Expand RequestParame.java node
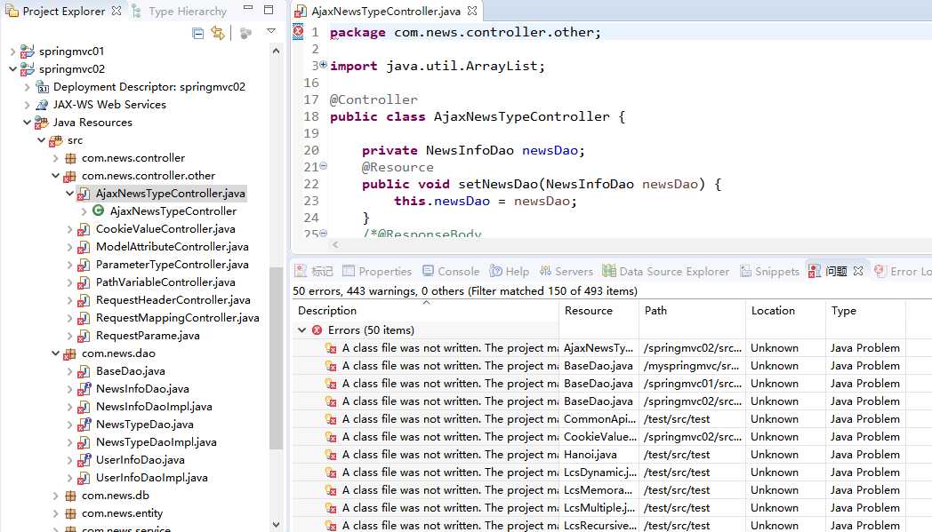 pyautogui.click(x=69, y=336)
